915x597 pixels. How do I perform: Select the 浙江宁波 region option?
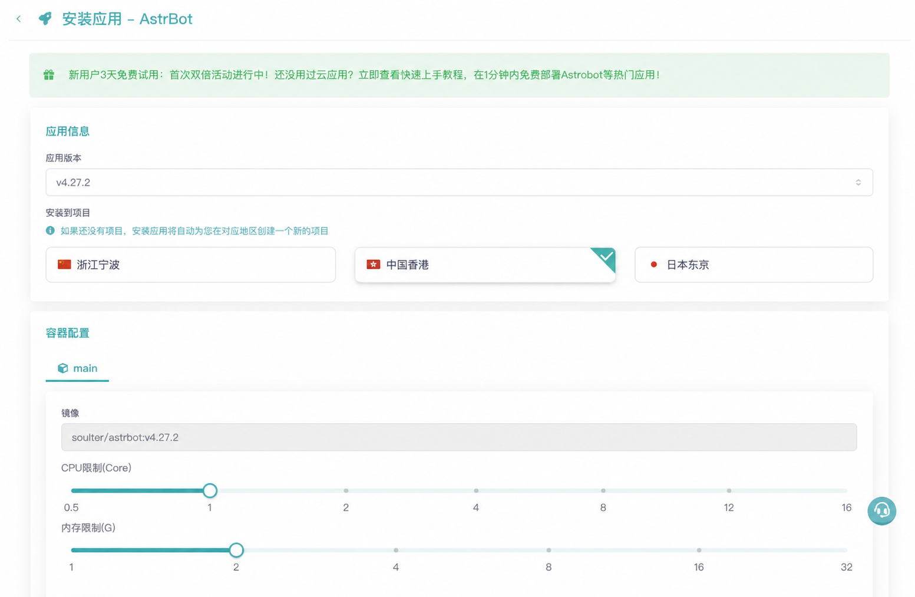point(190,265)
